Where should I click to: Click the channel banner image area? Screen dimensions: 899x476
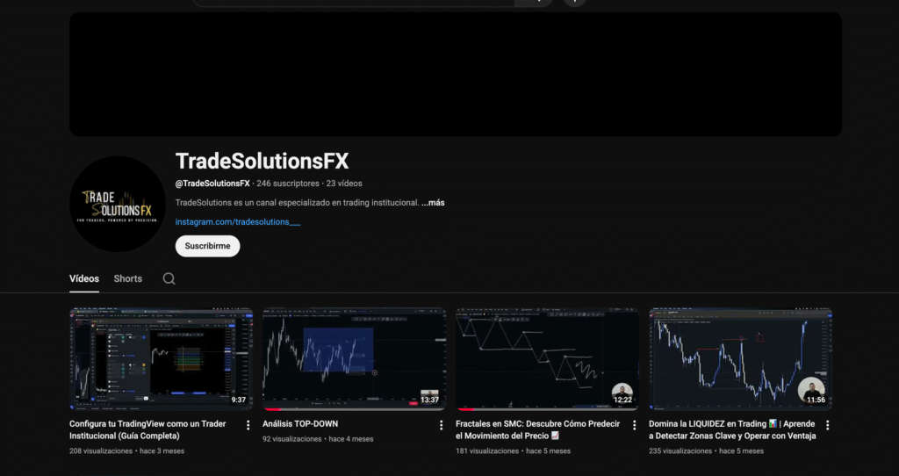(456, 74)
